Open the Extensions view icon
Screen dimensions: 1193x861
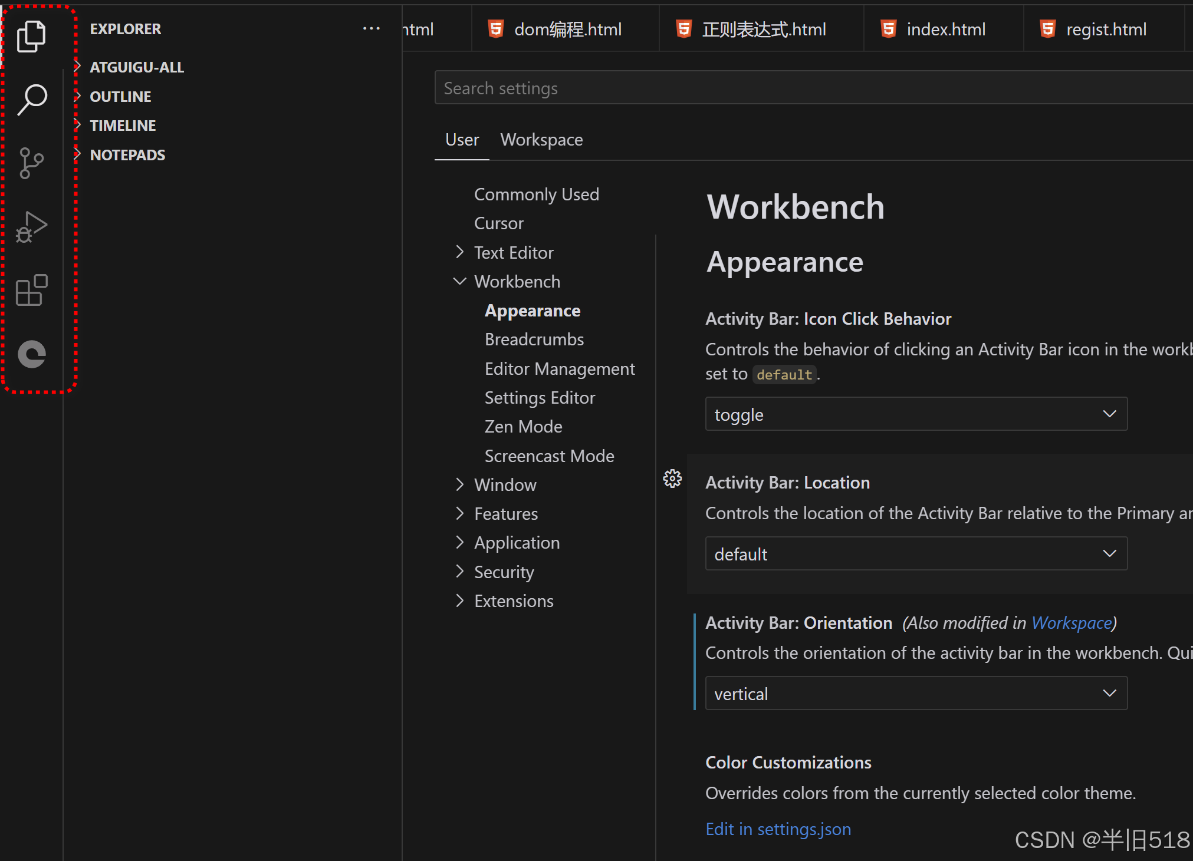tap(31, 291)
